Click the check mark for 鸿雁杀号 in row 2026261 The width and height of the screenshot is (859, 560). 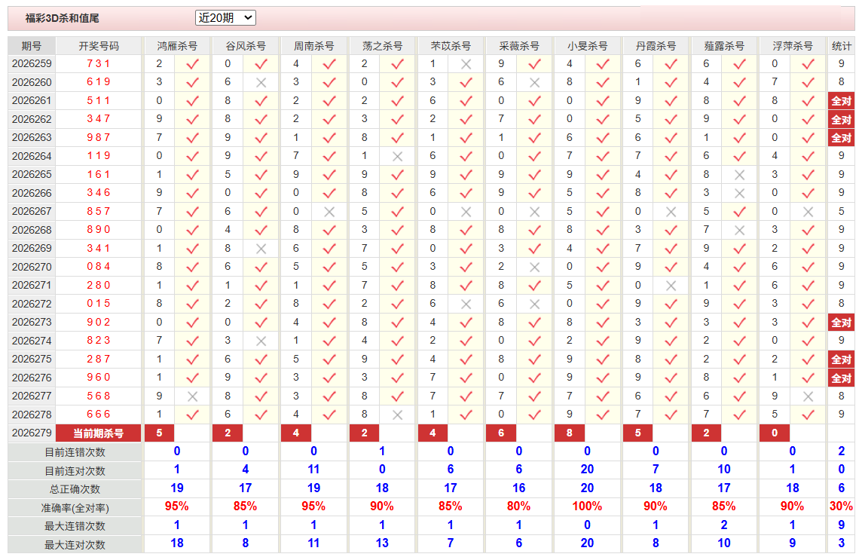click(x=192, y=101)
